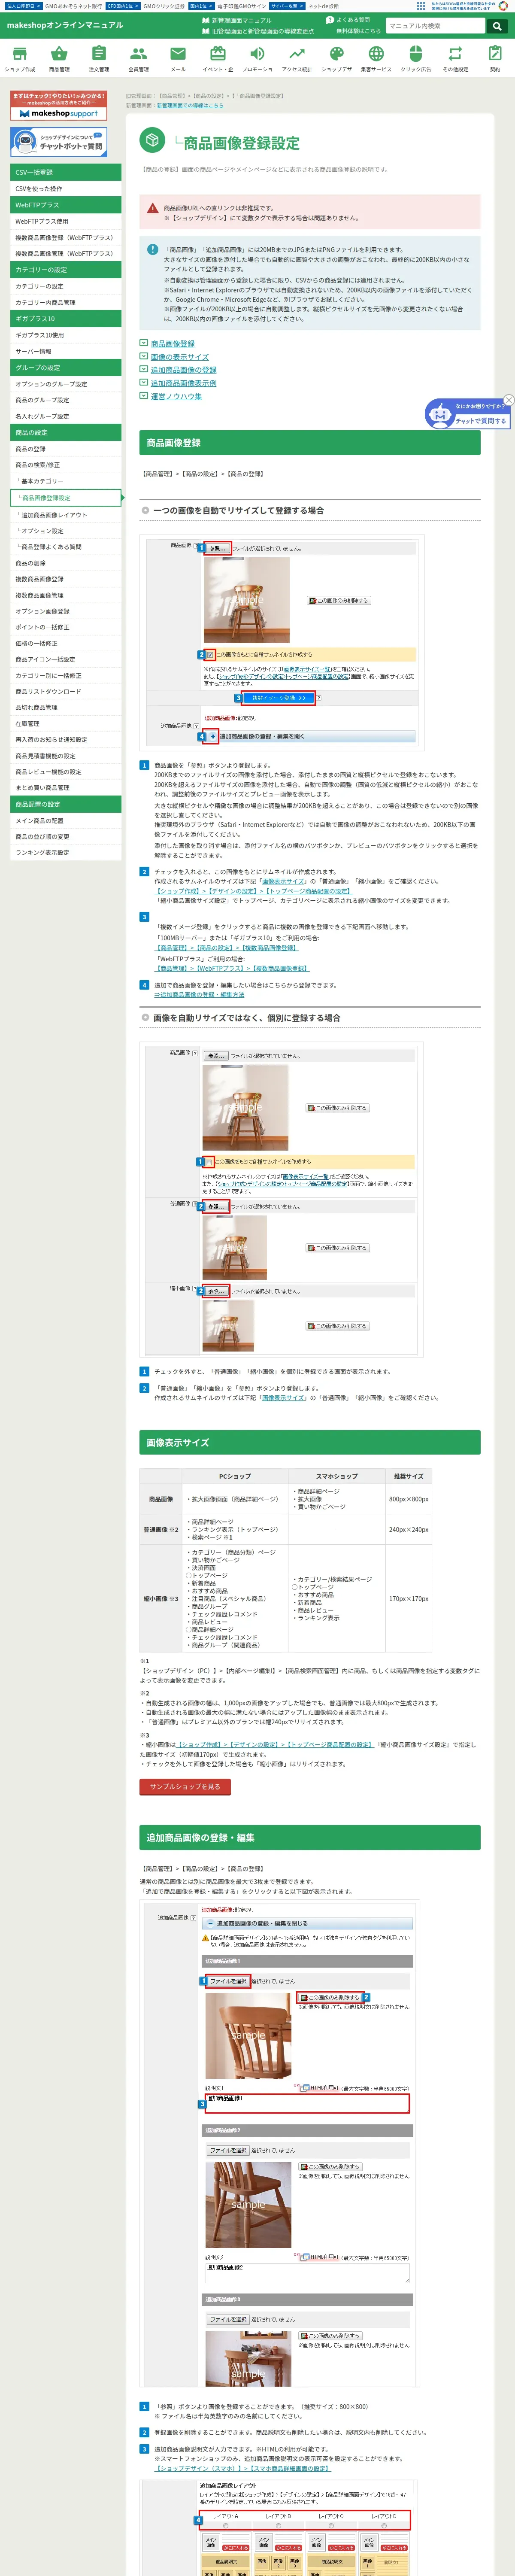This screenshot has width=515, height=2576.
Task: Open the ショップデザイン palette icon
Action: point(336,54)
